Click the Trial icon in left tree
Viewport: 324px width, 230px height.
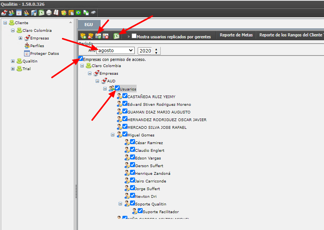[19, 69]
